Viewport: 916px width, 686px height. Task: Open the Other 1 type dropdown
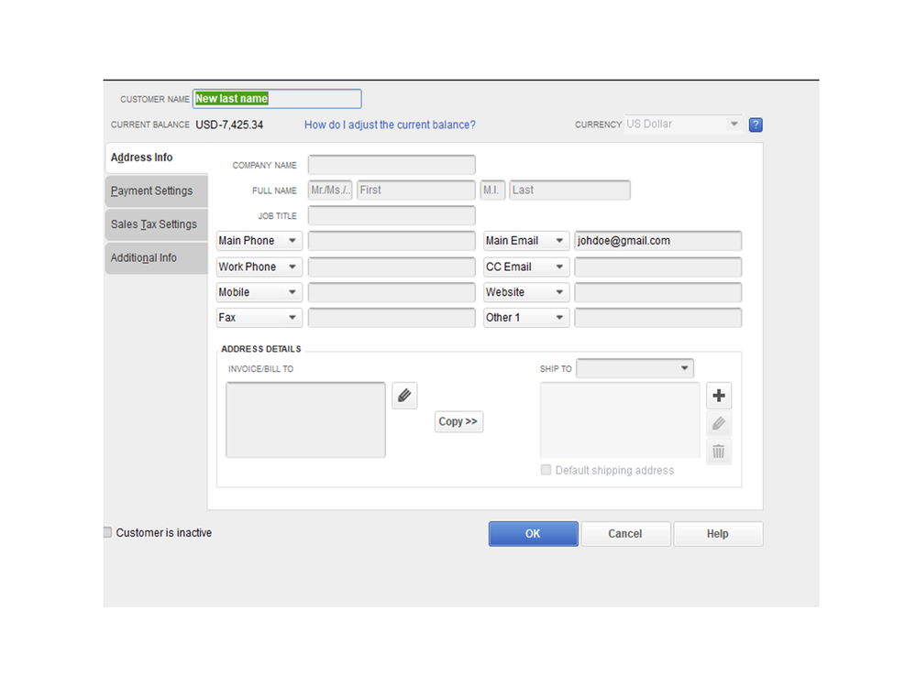[x=526, y=317]
